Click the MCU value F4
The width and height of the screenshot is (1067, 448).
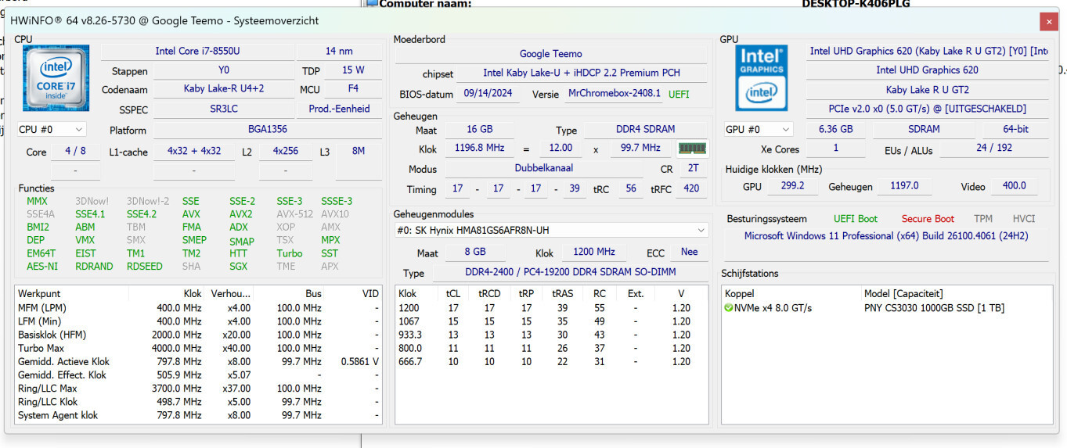point(354,89)
